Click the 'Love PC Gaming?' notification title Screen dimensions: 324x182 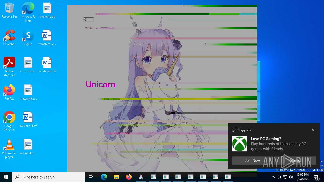pos(266,139)
